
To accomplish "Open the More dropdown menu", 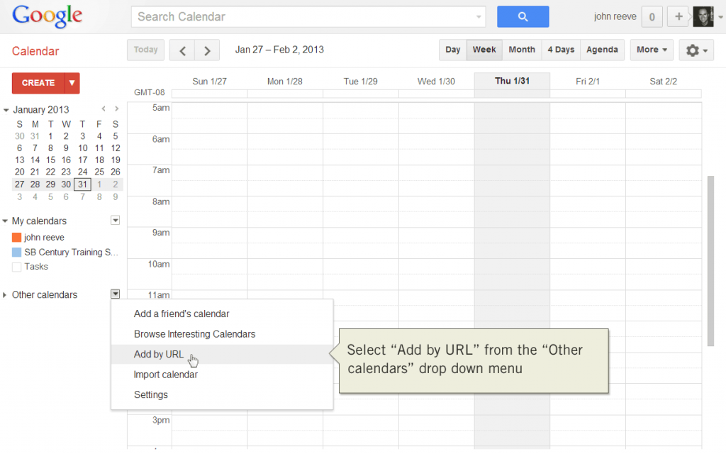I will coord(652,50).
